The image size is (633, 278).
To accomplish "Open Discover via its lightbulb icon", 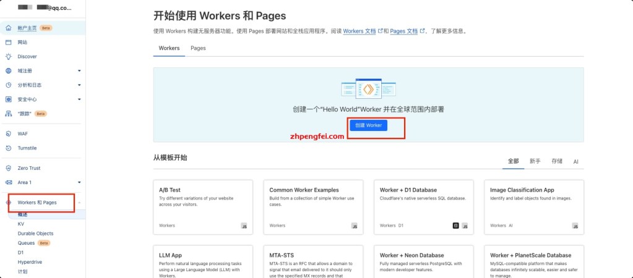I will [x=9, y=56].
